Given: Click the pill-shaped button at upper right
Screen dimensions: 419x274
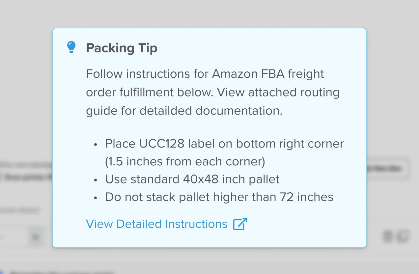Looking at the screenshot, I should pos(389,169).
